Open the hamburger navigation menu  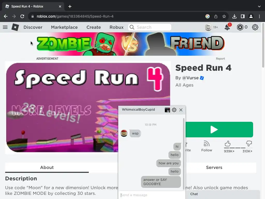click(5, 27)
